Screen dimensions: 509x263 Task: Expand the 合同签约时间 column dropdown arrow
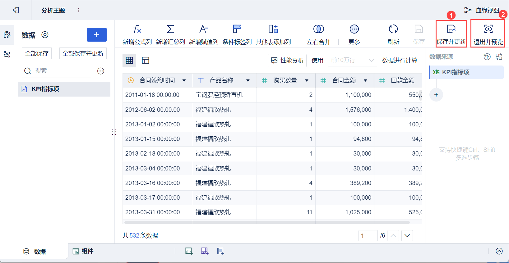pos(184,81)
